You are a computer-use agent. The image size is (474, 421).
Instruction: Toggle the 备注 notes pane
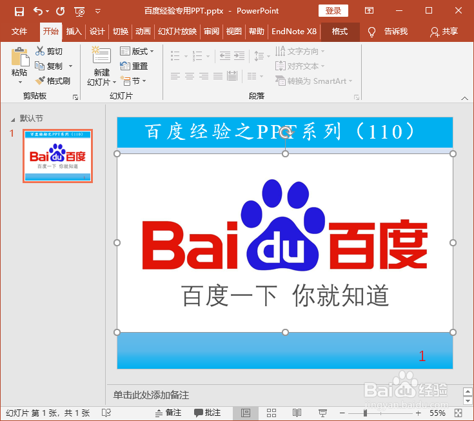point(168,413)
